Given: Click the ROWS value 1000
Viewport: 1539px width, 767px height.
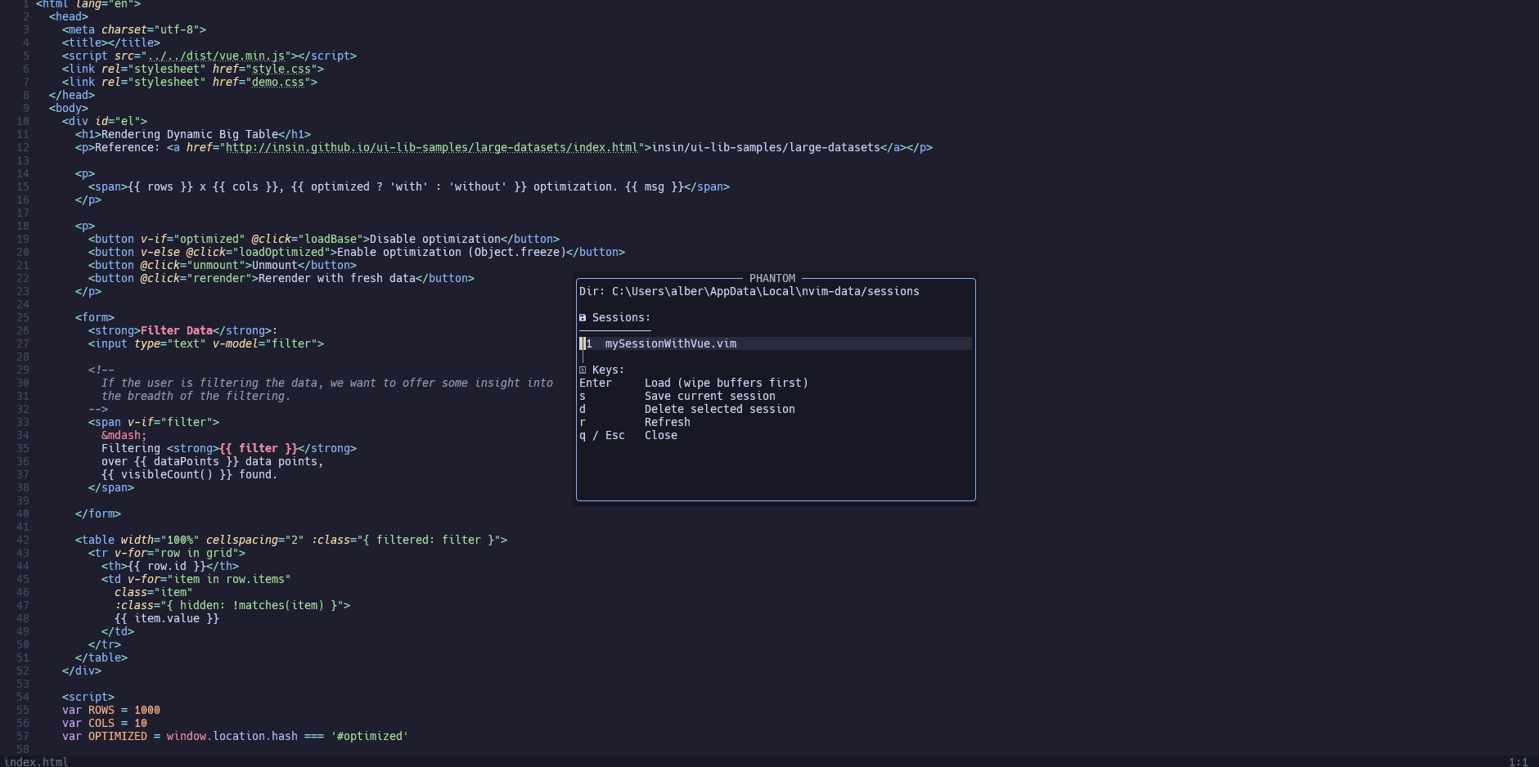Looking at the screenshot, I should [147, 711].
